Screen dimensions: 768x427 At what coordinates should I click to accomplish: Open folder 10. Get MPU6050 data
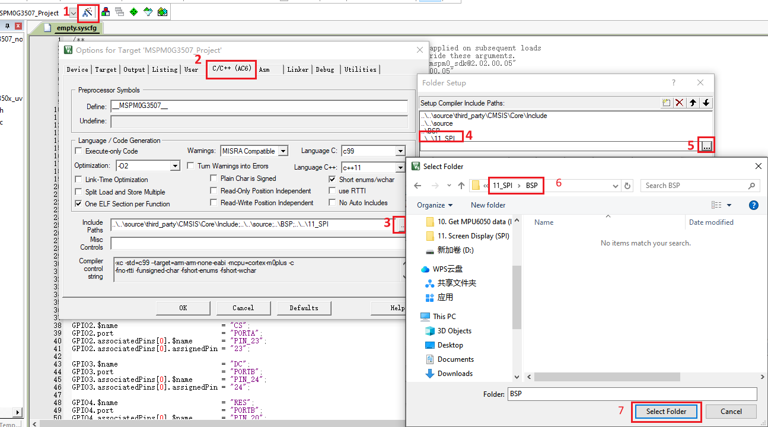click(x=467, y=222)
